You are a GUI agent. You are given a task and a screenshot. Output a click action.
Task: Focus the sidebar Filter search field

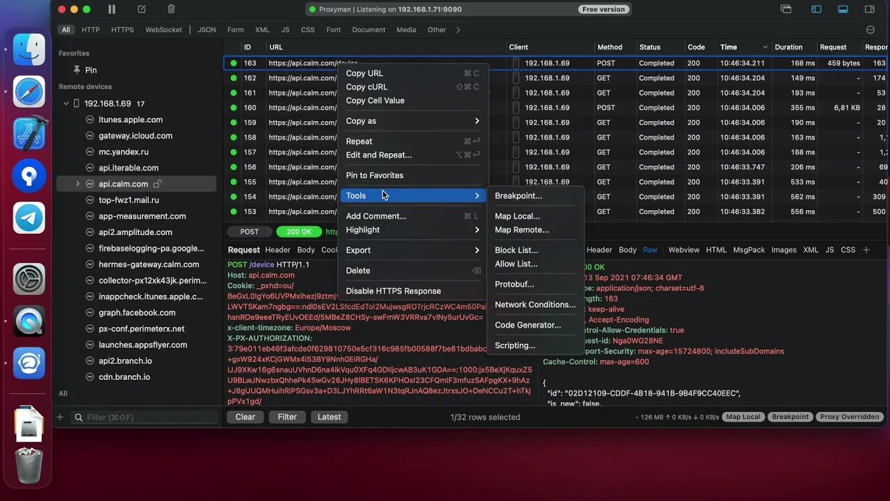click(145, 417)
